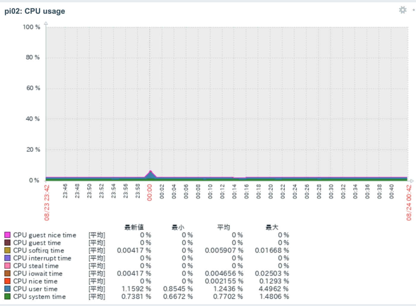Click the 4.4962 % maximum user time value
Viewport: 416px width, 306px height.
(x=274, y=289)
